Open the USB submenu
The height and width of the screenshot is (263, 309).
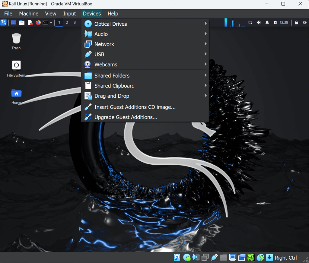145,54
